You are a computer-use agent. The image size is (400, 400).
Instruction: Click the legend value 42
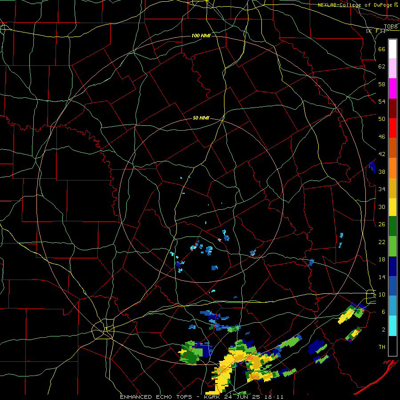click(382, 154)
